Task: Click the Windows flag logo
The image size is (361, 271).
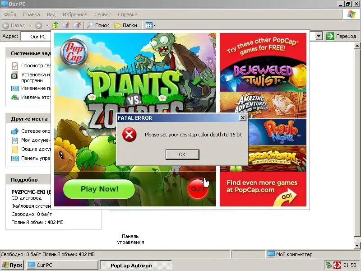Action: pyautogui.click(x=352, y=14)
